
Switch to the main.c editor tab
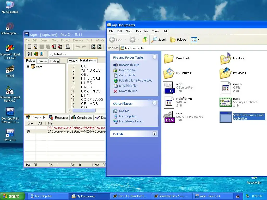73,61
